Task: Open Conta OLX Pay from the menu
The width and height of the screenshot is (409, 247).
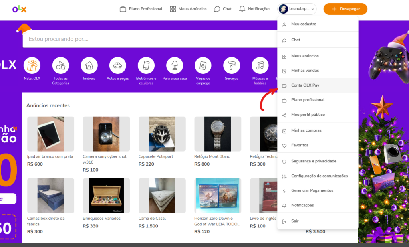Action: pos(306,85)
